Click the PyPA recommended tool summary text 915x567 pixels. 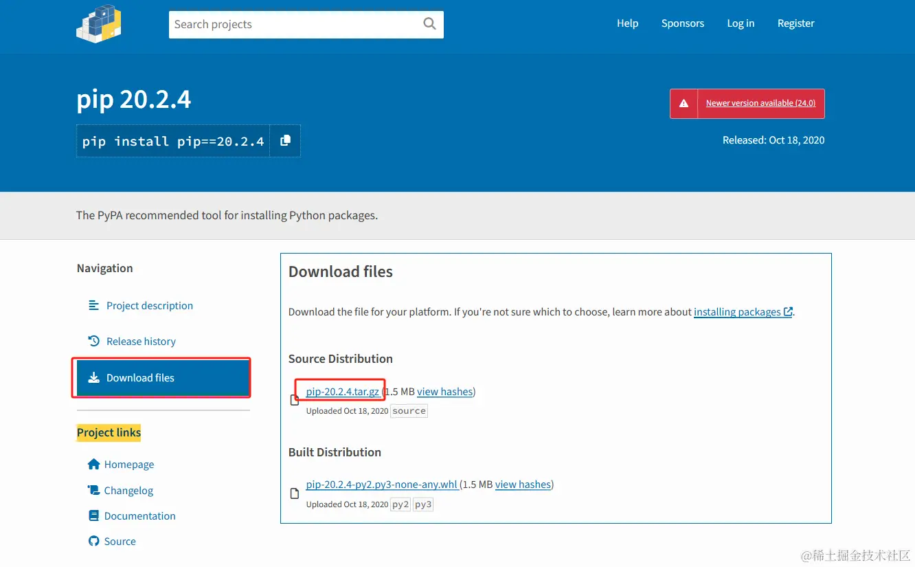[227, 215]
